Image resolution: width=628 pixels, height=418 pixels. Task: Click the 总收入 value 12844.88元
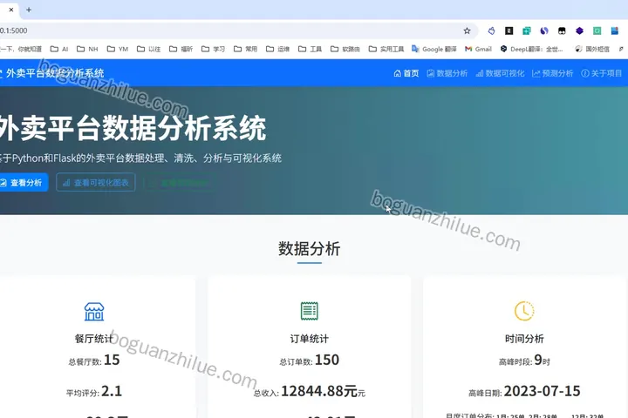(319, 391)
